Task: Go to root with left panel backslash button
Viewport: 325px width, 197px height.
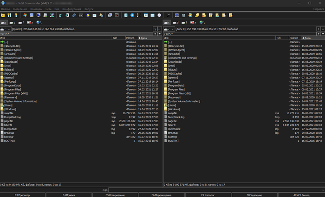Action: [x=155, y=29]
